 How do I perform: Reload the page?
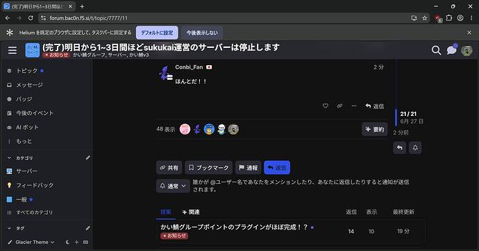(x=31, y=18)
